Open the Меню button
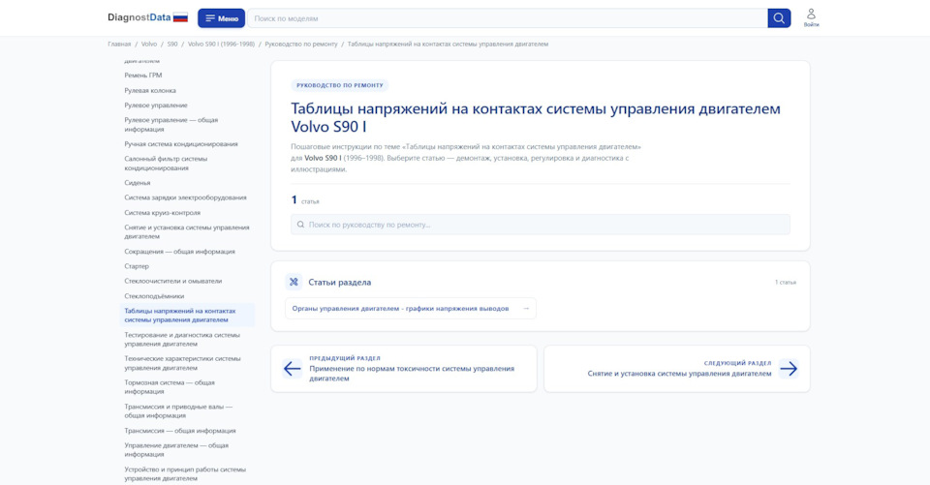The width and height of the screenshot is (930, 485). tap(221, 18)
